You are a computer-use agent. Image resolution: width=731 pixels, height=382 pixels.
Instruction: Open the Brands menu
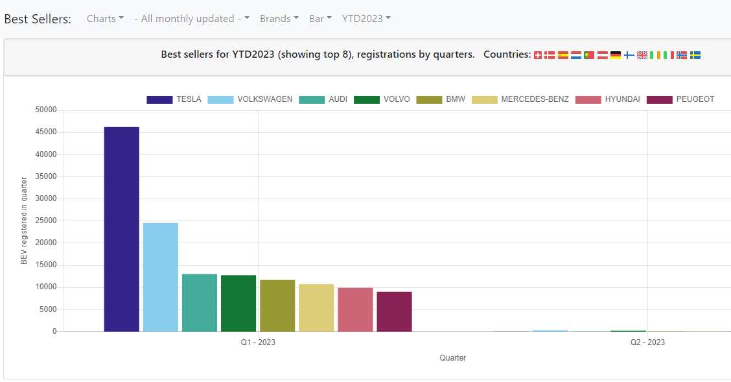pos(279,19)
